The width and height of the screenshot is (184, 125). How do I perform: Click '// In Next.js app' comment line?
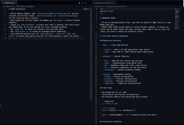(110, 104)
